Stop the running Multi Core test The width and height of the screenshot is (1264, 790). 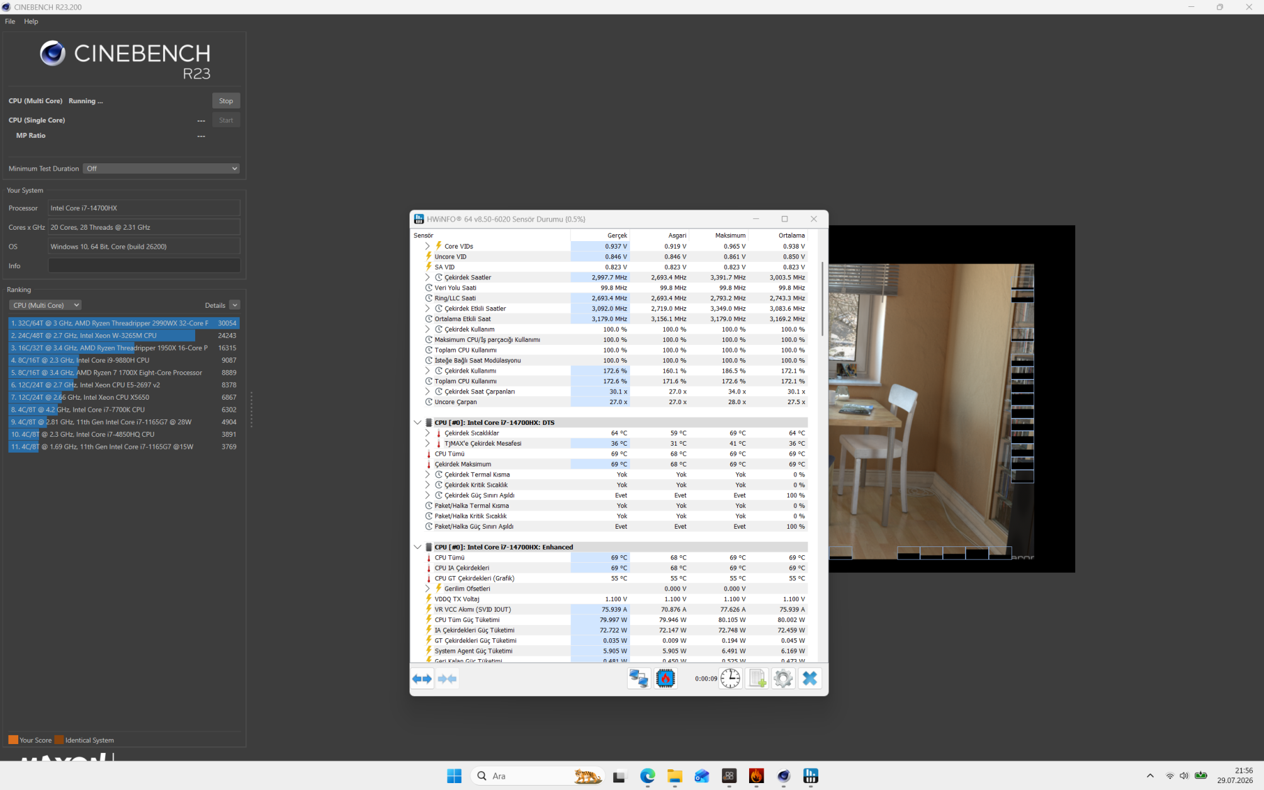pyautogui.click(x=226, y=101)
